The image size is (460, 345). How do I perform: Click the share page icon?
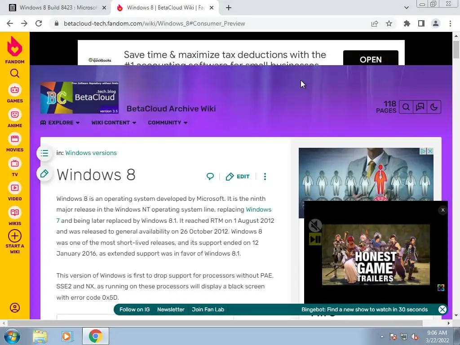[375, 23]
